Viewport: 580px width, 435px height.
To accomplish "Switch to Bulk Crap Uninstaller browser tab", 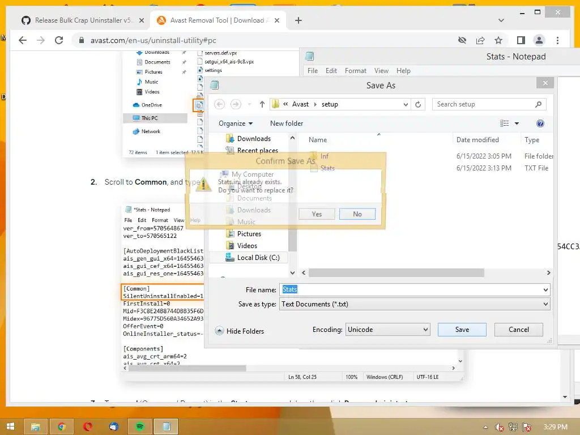I will 83,20.
